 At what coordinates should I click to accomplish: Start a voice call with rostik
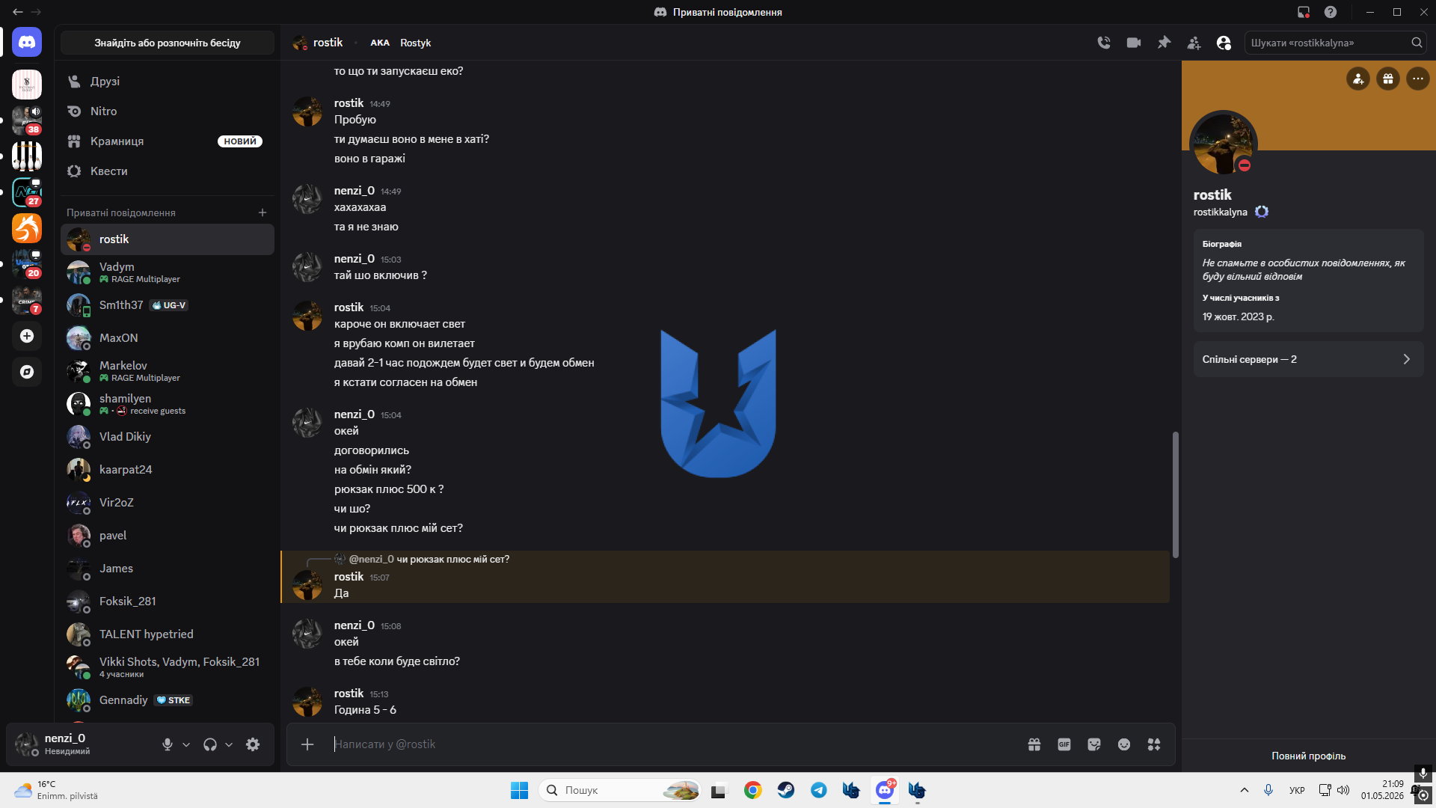tap(1104, 43)
